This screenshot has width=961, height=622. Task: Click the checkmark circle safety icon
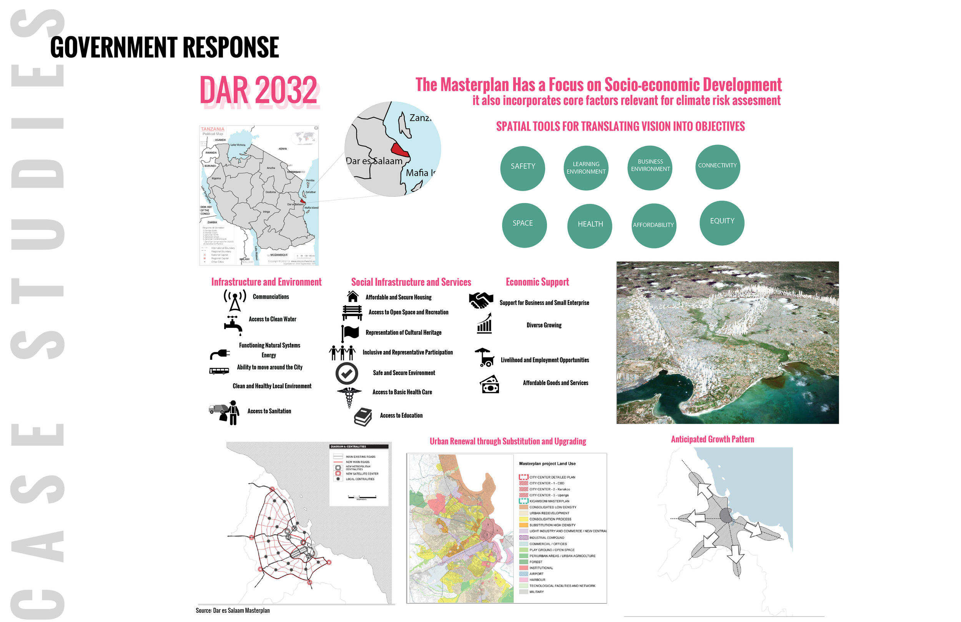click(347, 374)
